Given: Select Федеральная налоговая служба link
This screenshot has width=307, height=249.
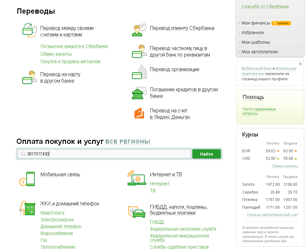Looking at the screenshot, I should (183, 229).
